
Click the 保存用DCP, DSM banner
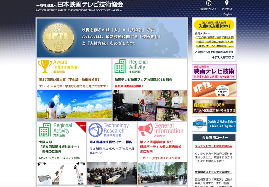click(214, 106)
